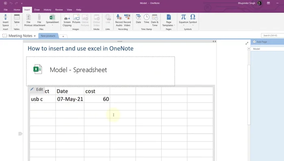This screenshot has height=161, width=284.
Task: Switch to the View tab
Action: 69,10
